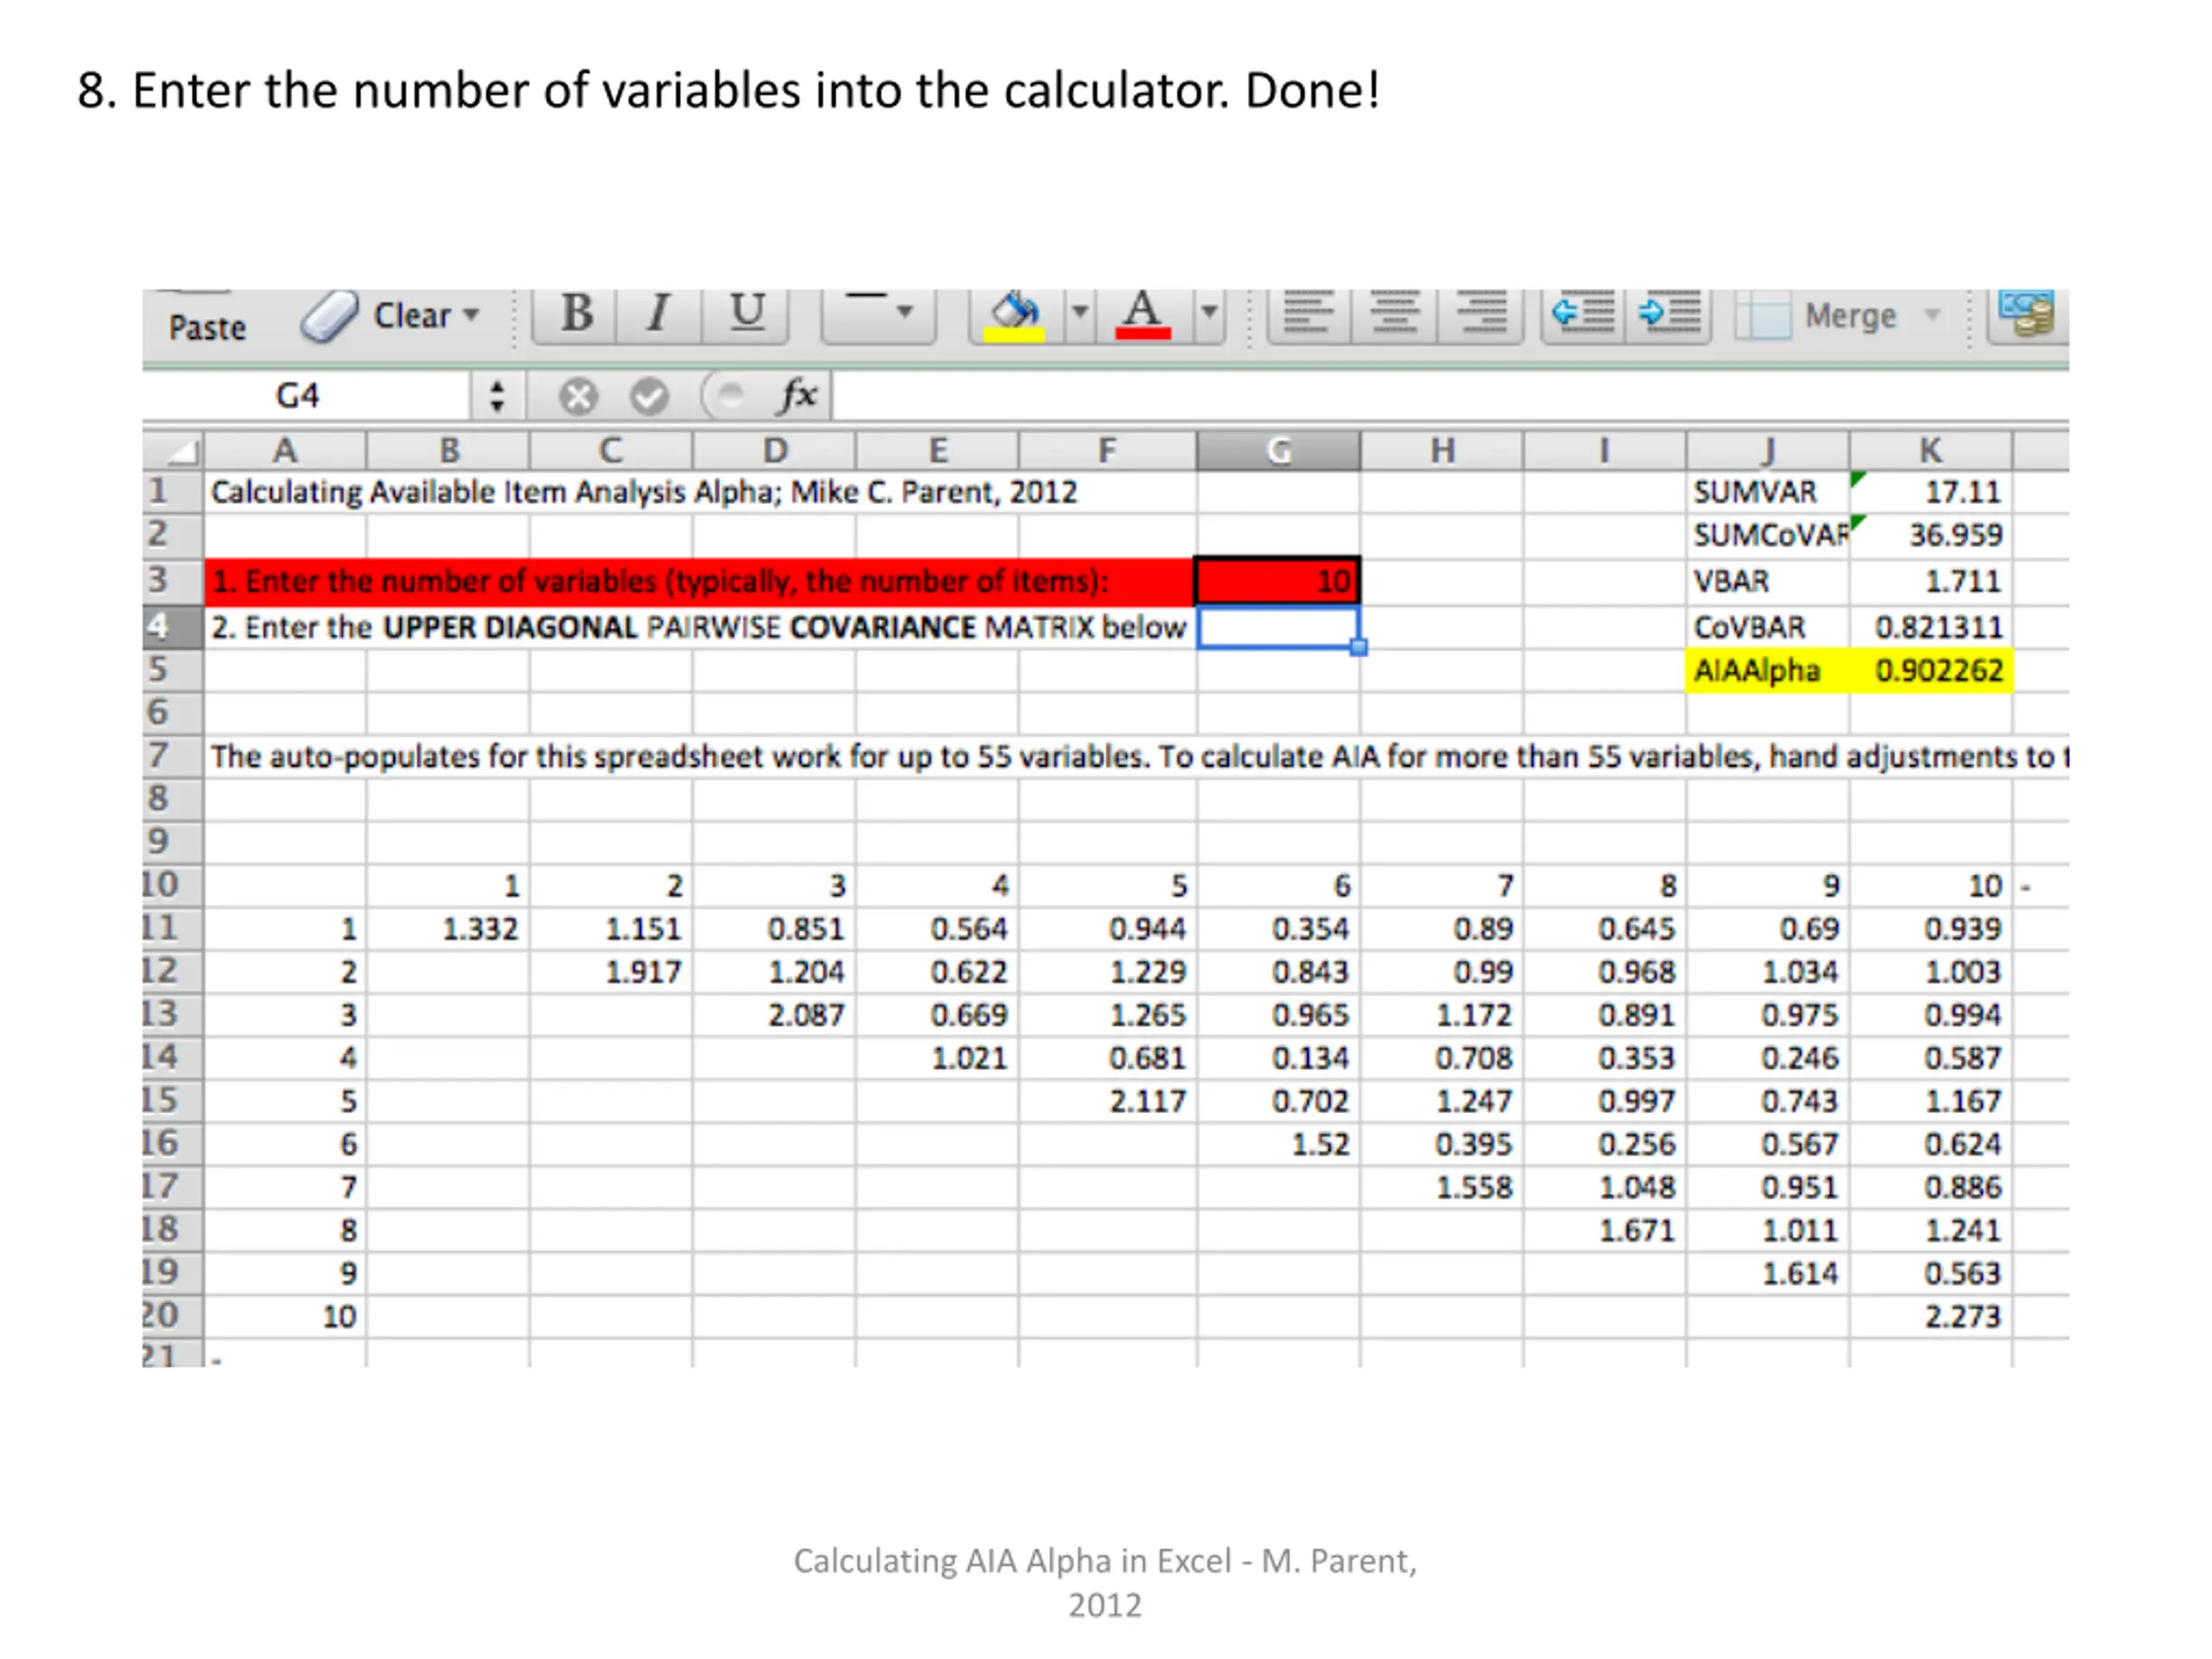This screenshot has height=1659, width=2212.
Task: Click the instruction cell about UPPER DIAGONAL matrix
Action: click(x=698, y=627)
